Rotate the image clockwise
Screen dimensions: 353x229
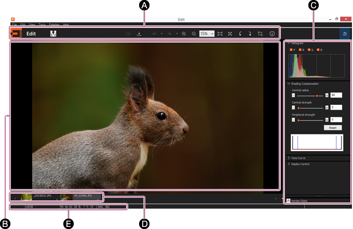250,34
